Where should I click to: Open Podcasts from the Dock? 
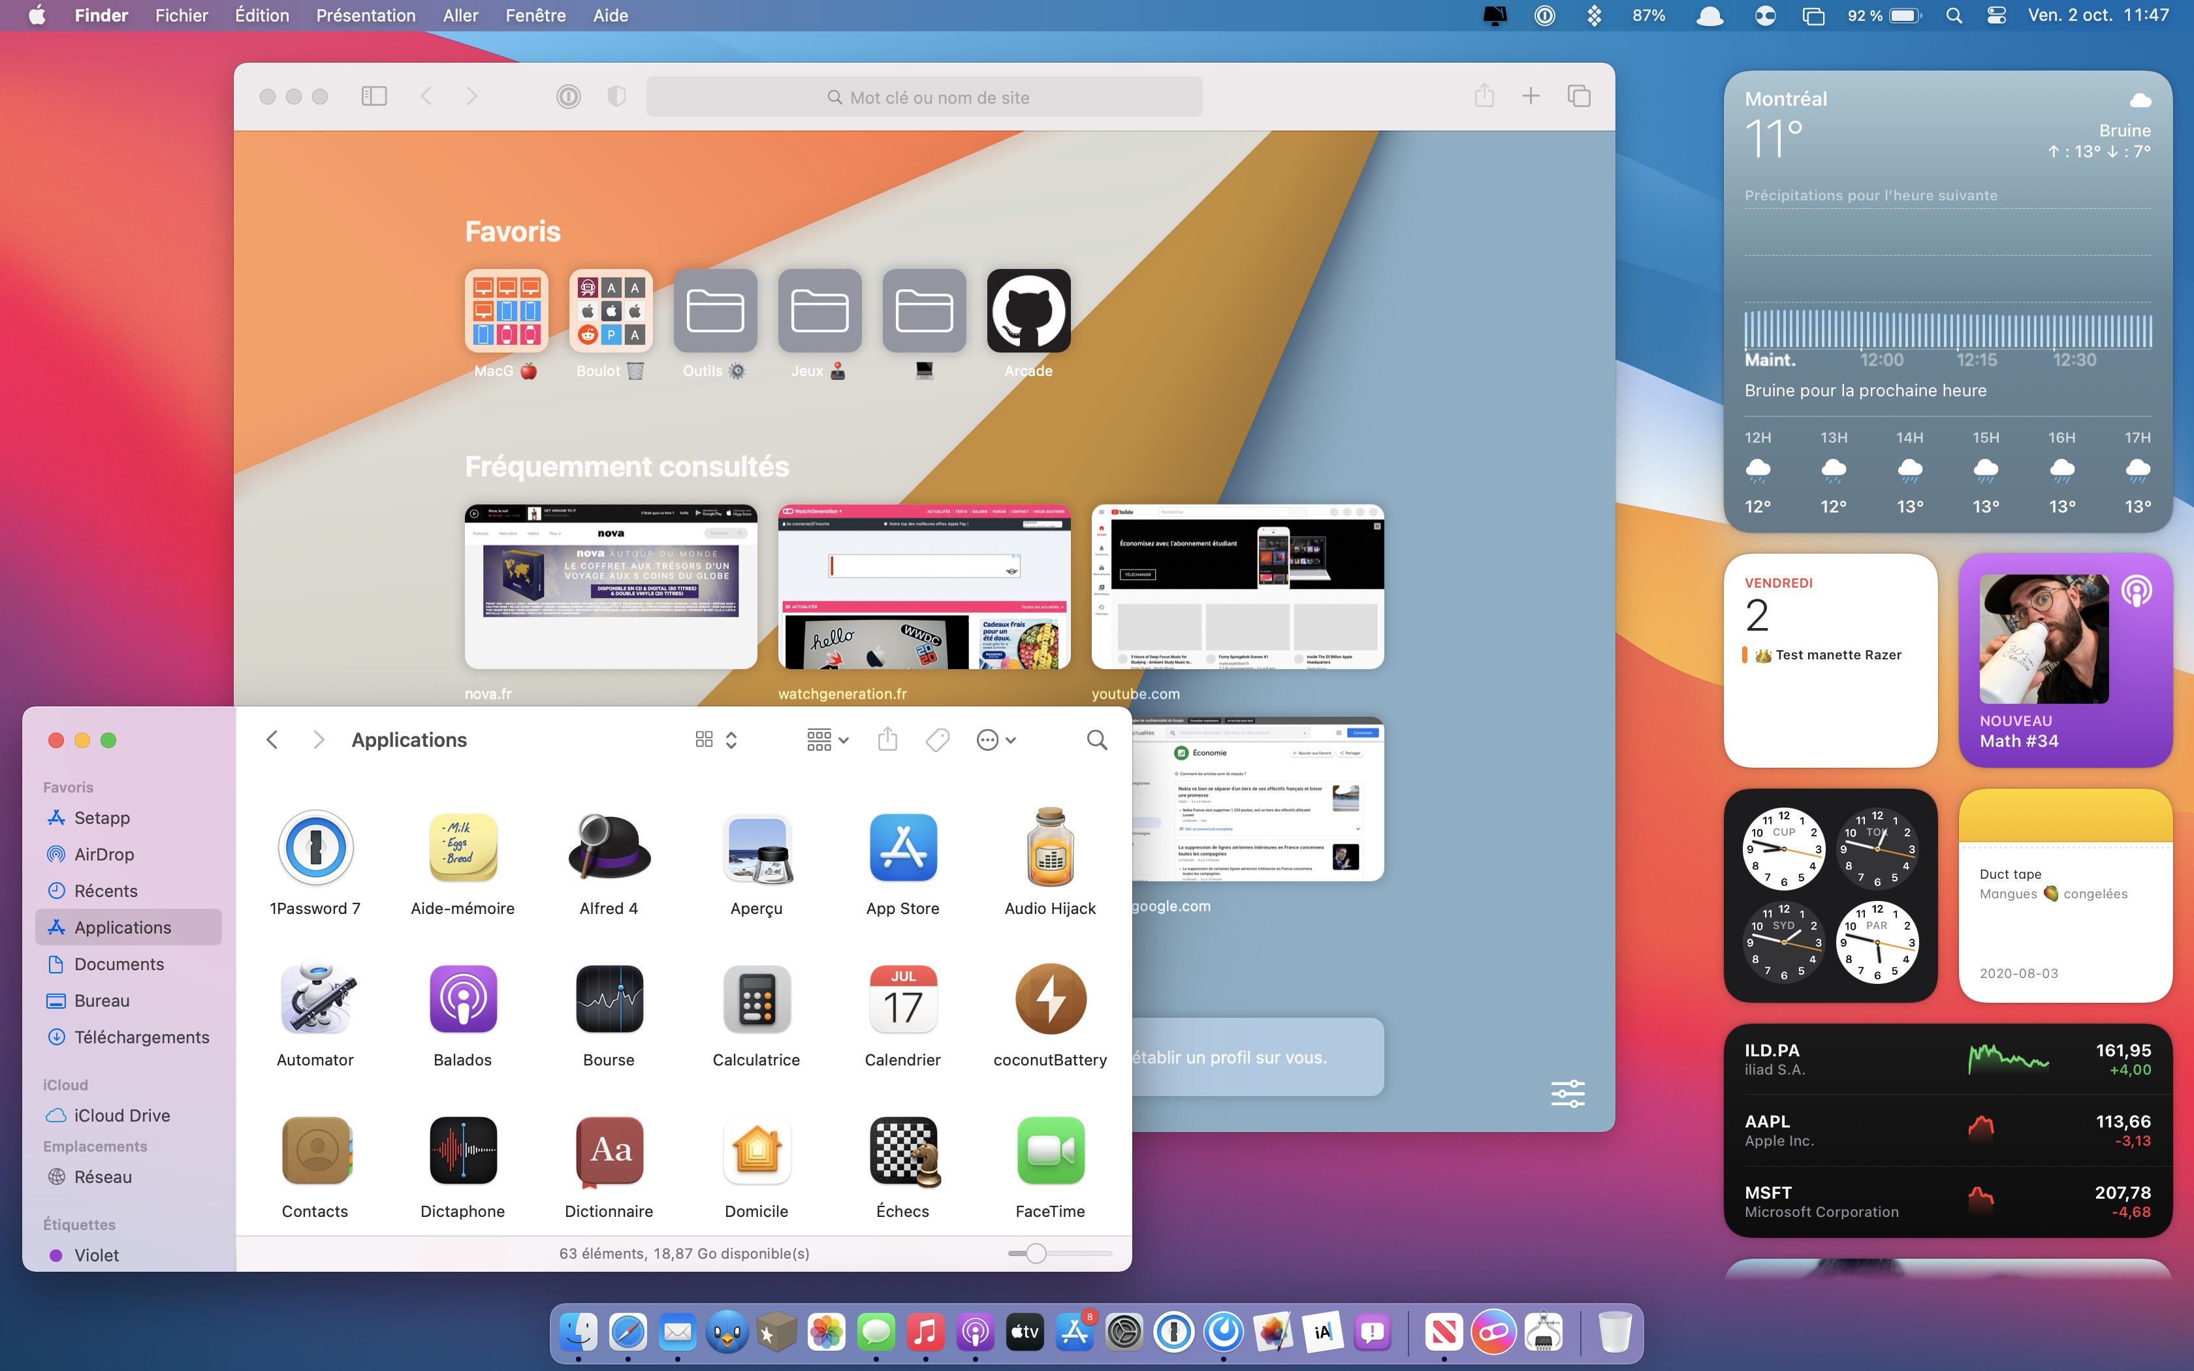[975, 1332]
